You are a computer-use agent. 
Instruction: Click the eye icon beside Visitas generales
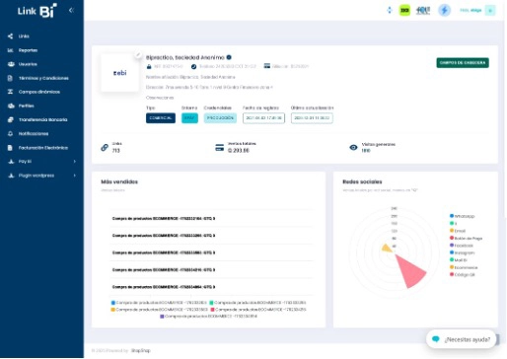[x=353, y=148]
